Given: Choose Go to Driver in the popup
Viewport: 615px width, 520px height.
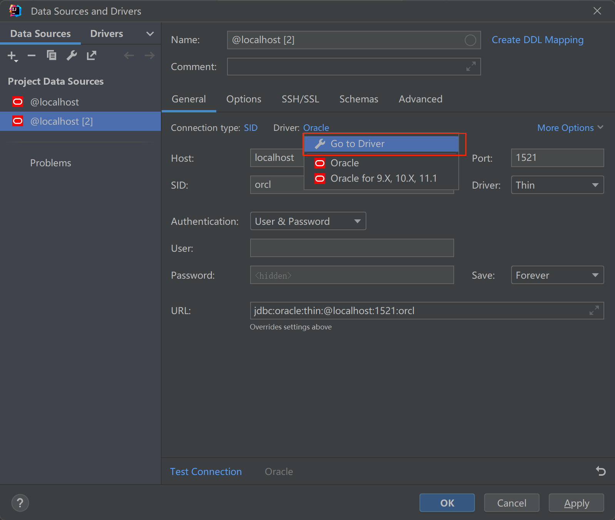Looking at the screenshot, I should click(381, 144).
